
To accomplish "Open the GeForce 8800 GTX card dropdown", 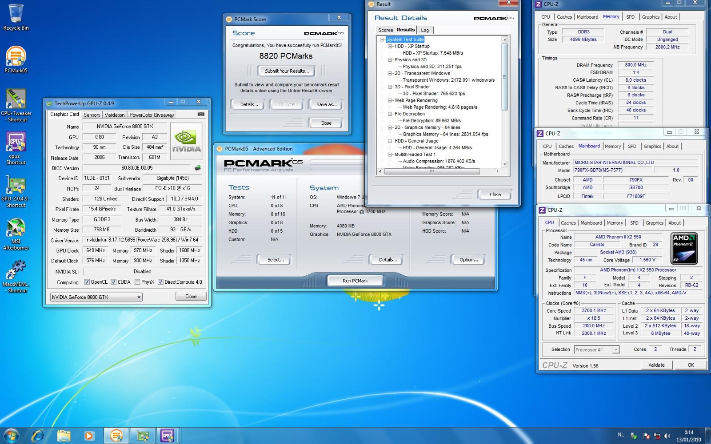I will [x=96, y=297].
